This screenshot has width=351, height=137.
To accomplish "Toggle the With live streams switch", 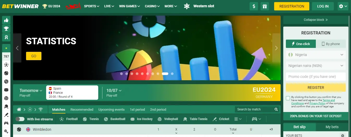I will pos(20,119).
